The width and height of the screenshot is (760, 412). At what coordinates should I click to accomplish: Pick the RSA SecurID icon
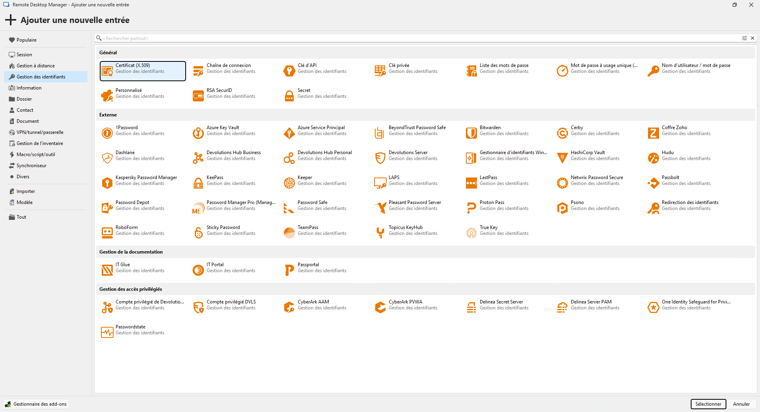tap(198, 96)
